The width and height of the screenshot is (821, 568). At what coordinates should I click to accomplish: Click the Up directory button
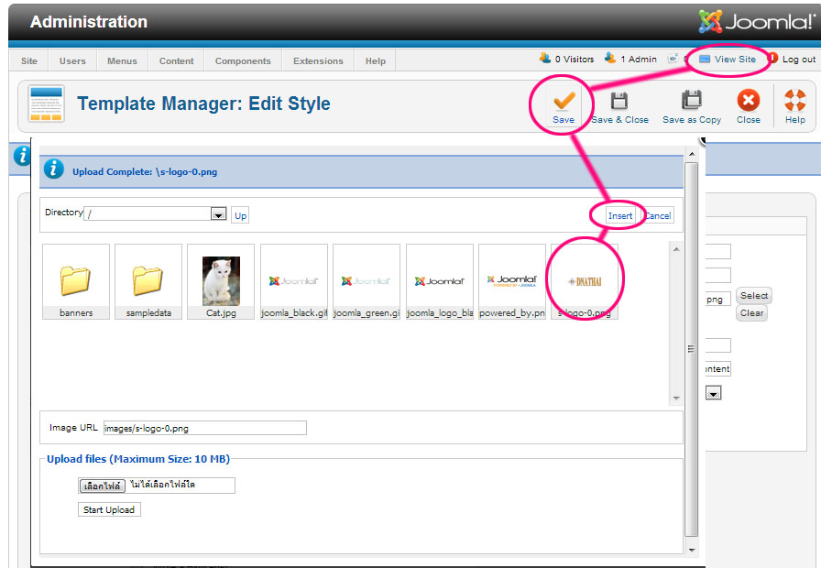pos(240,216)
